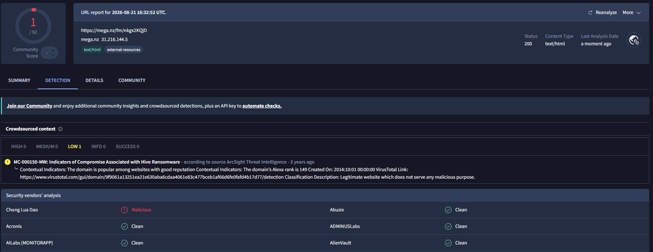
Task: Switch to the SUMMARY tab
Action: point(19,80)
